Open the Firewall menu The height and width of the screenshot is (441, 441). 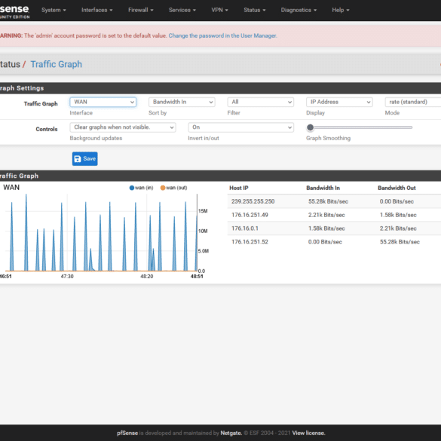pos(141,10)
